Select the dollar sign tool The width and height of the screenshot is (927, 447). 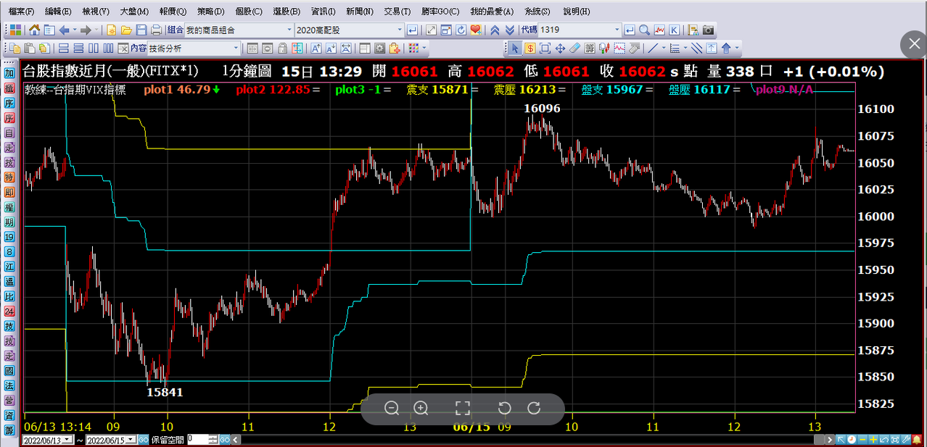click(x=530, y=49)
